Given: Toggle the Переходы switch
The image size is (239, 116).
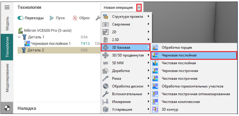Looking at the screenshot, I should [21, 18].
